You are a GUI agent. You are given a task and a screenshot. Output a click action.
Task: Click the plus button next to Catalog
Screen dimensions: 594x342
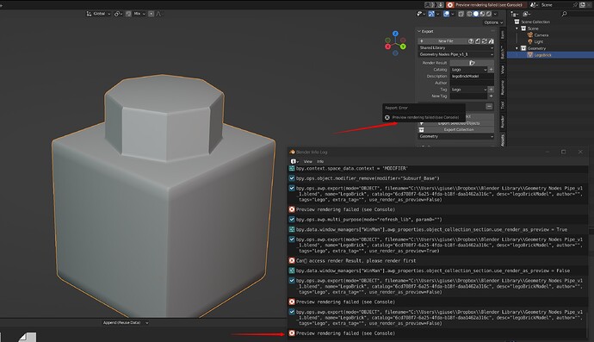[x=491, y=70]
